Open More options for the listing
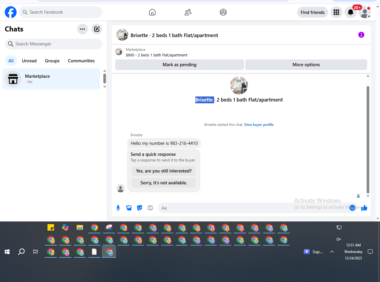This screenshot has width=380, height=282. [306, 65]
